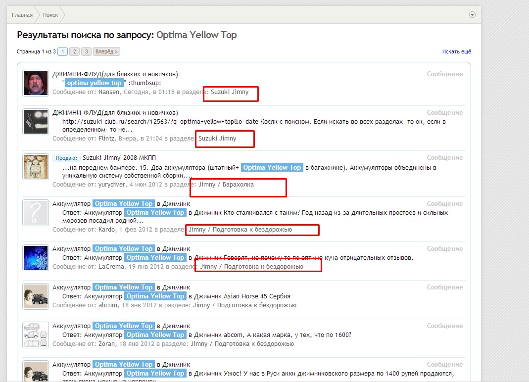Go to the Главная breadcrumb
The image size is (529, 382).
(x=22, y=15)
